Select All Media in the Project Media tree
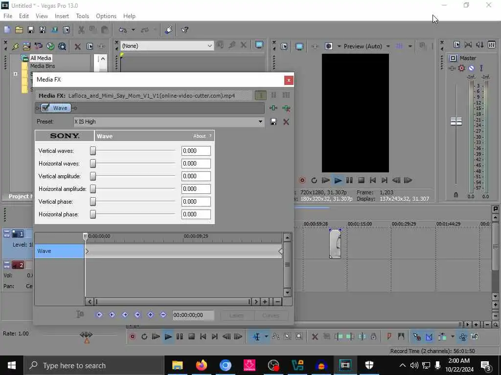 coord(41,58)
